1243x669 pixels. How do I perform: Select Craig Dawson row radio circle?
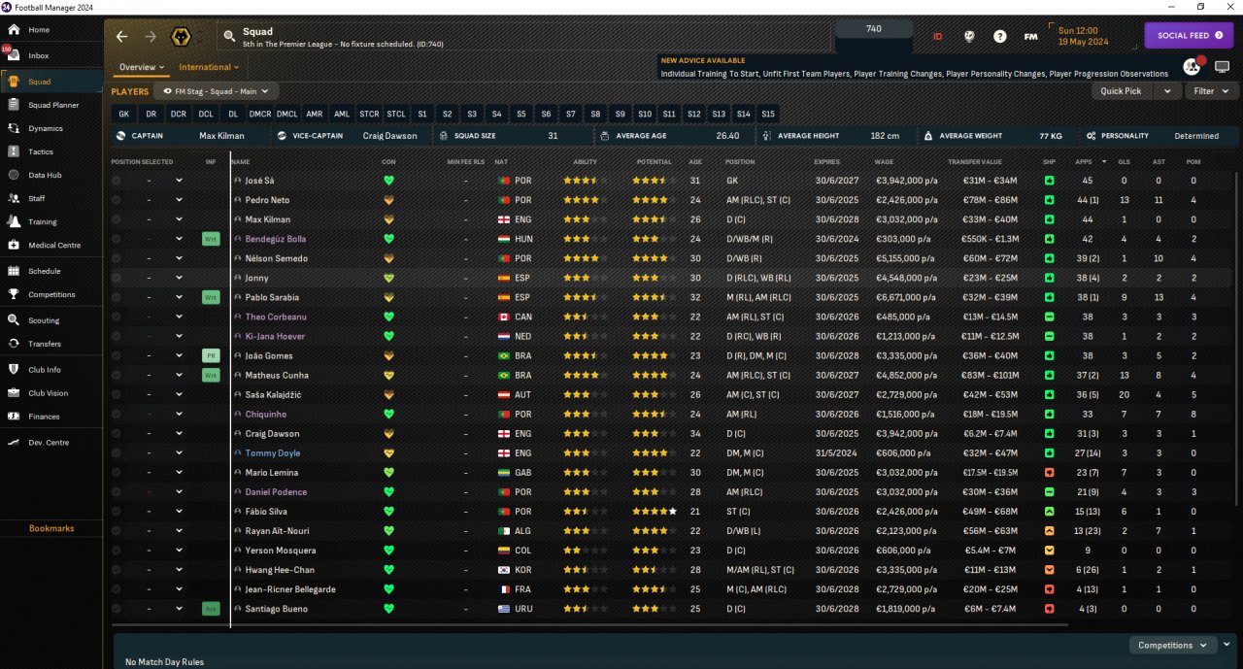click(x=117, y=433)
